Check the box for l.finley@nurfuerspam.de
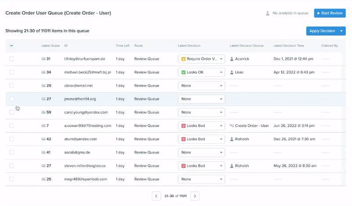 click(x=12, y=59)
